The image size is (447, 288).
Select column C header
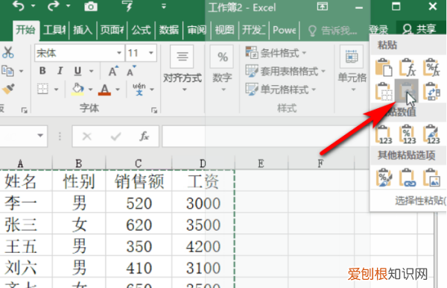(139, 163)
